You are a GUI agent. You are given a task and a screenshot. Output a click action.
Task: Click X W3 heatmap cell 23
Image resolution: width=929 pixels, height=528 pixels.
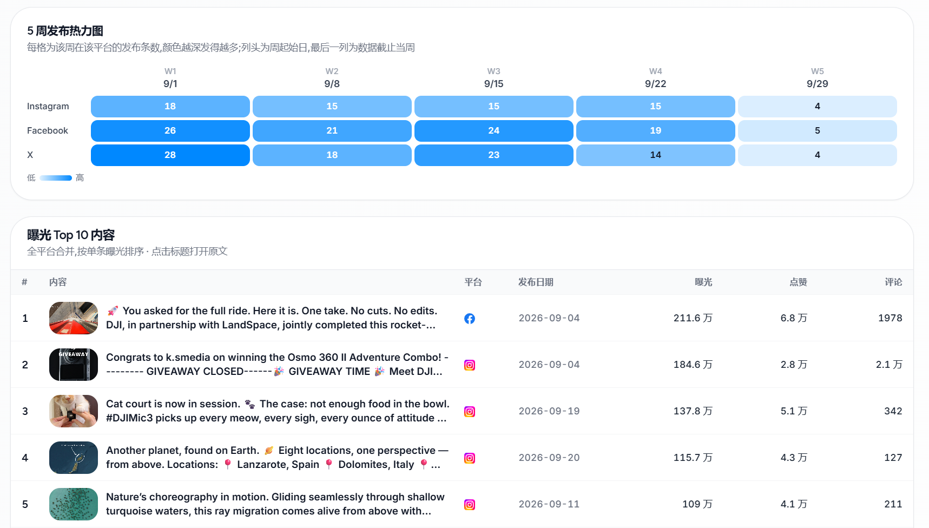[494, 155]
